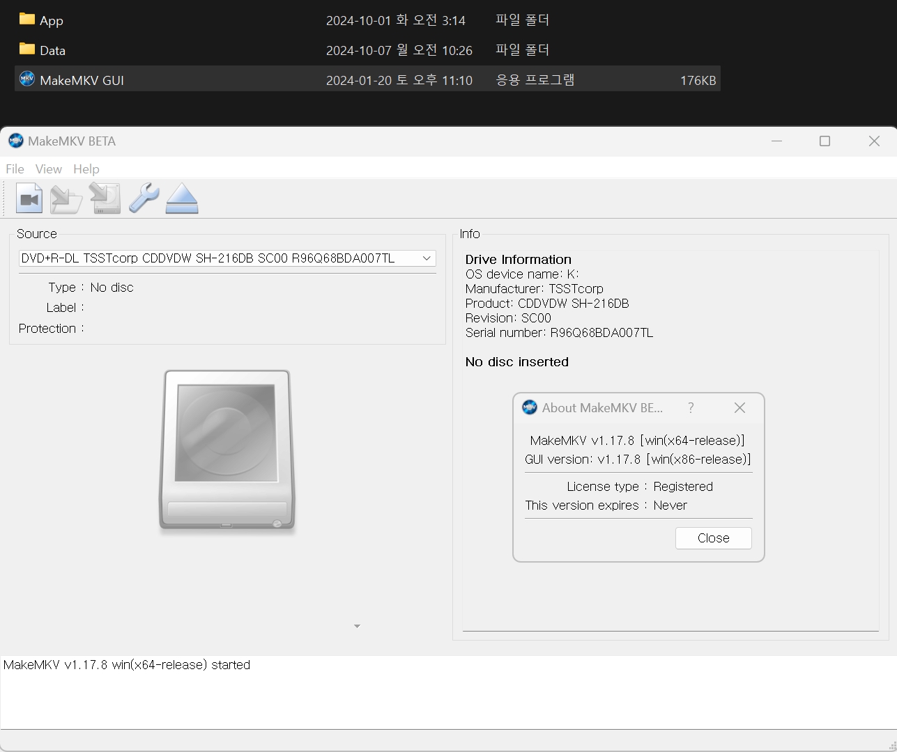Open preferences with the wrench icon
Viewport: 897px width, 752px height.
click(144, 198)
